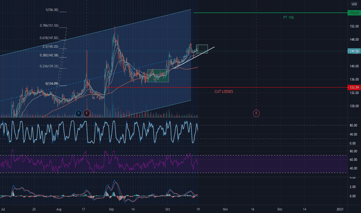
Task: Click 148.00 on the price axis
Action: point(354,40)
